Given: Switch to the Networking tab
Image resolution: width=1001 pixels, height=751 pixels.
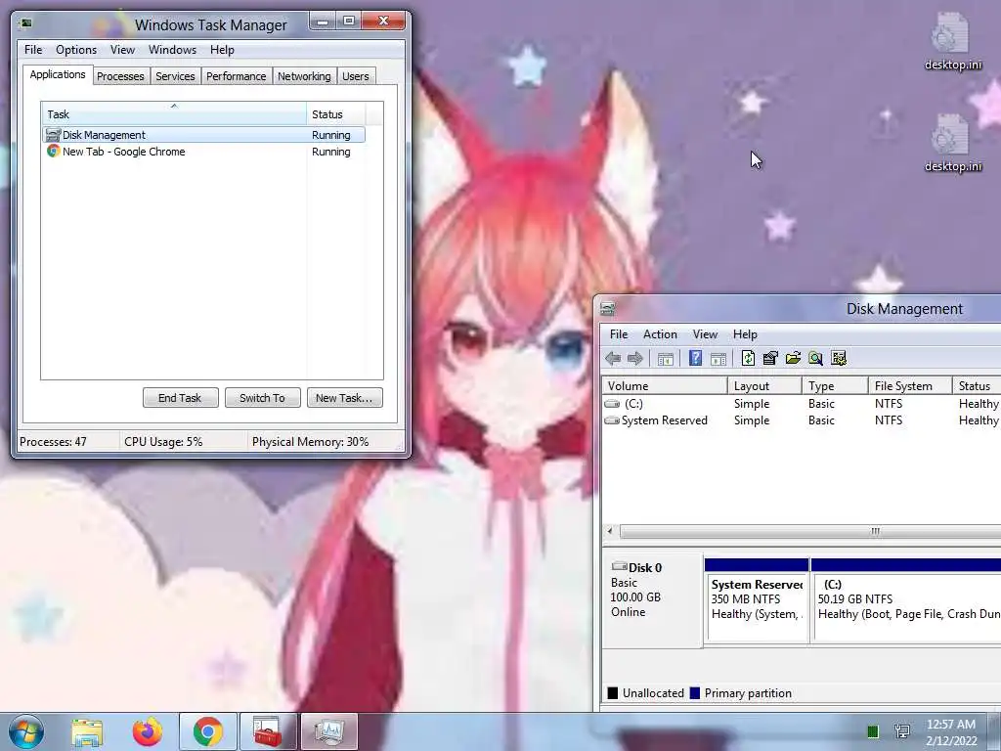Looking at the screenshot, I should click(x=304, y=76).
